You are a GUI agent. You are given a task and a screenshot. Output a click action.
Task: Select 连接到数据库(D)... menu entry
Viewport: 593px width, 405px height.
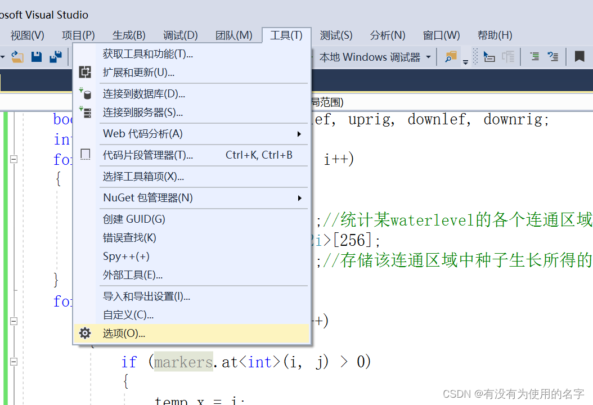192,93
